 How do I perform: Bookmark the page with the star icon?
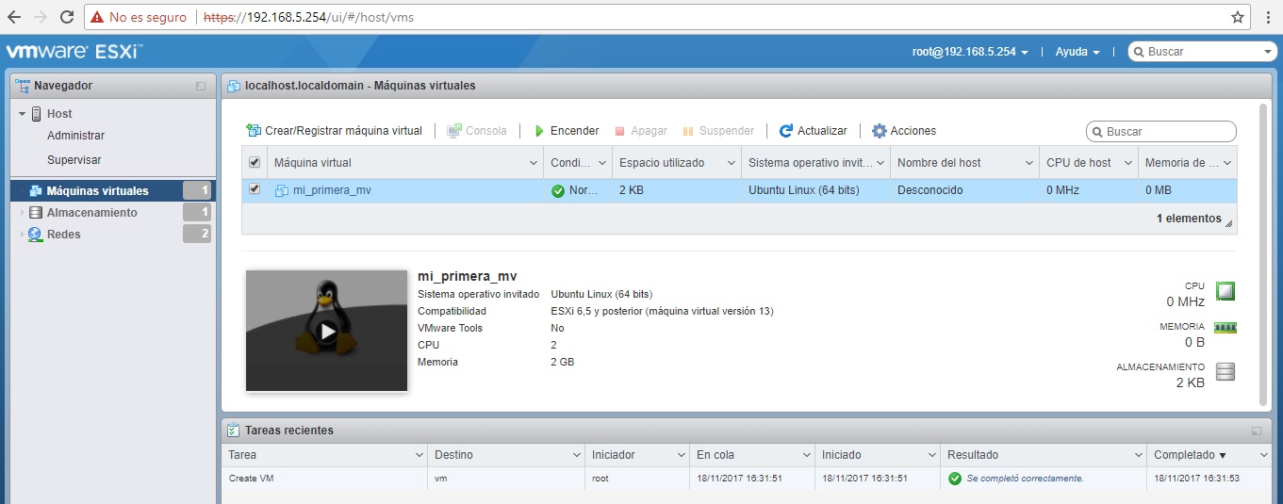pyautogui.click(x=1238, y=17)
